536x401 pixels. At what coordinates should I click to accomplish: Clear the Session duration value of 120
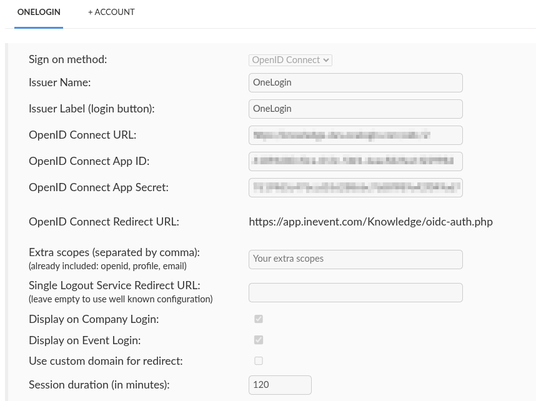pyautogui.click(x=280, y=385)
